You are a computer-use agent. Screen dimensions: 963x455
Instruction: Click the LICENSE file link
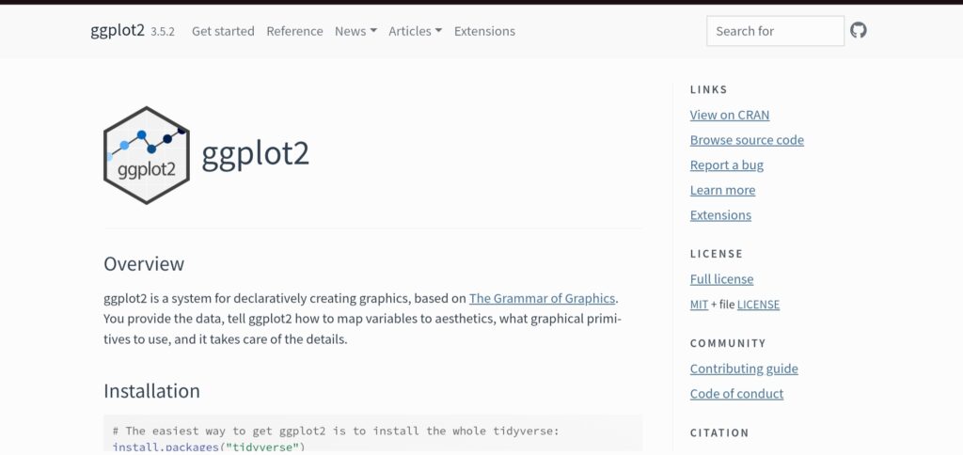pos(759,305)
